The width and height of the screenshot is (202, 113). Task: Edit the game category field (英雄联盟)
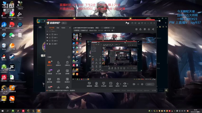pyautogui.click(x=81, y=30)
